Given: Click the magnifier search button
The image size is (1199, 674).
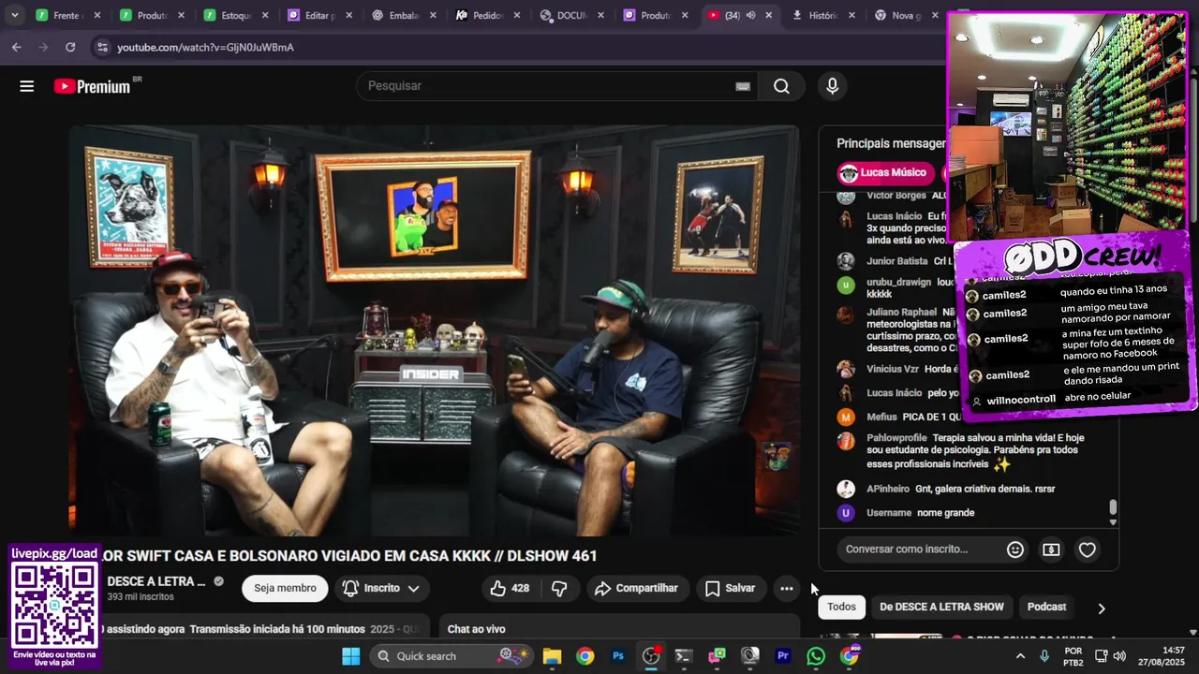Looking at the screenshot, I should click(781, 86).
